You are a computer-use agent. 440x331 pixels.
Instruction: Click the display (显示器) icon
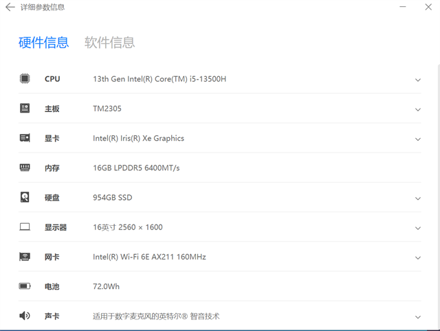[x=25, y=227]
